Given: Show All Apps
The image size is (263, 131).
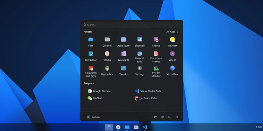Looking at the screenshot, I should [x=172, y=32].
